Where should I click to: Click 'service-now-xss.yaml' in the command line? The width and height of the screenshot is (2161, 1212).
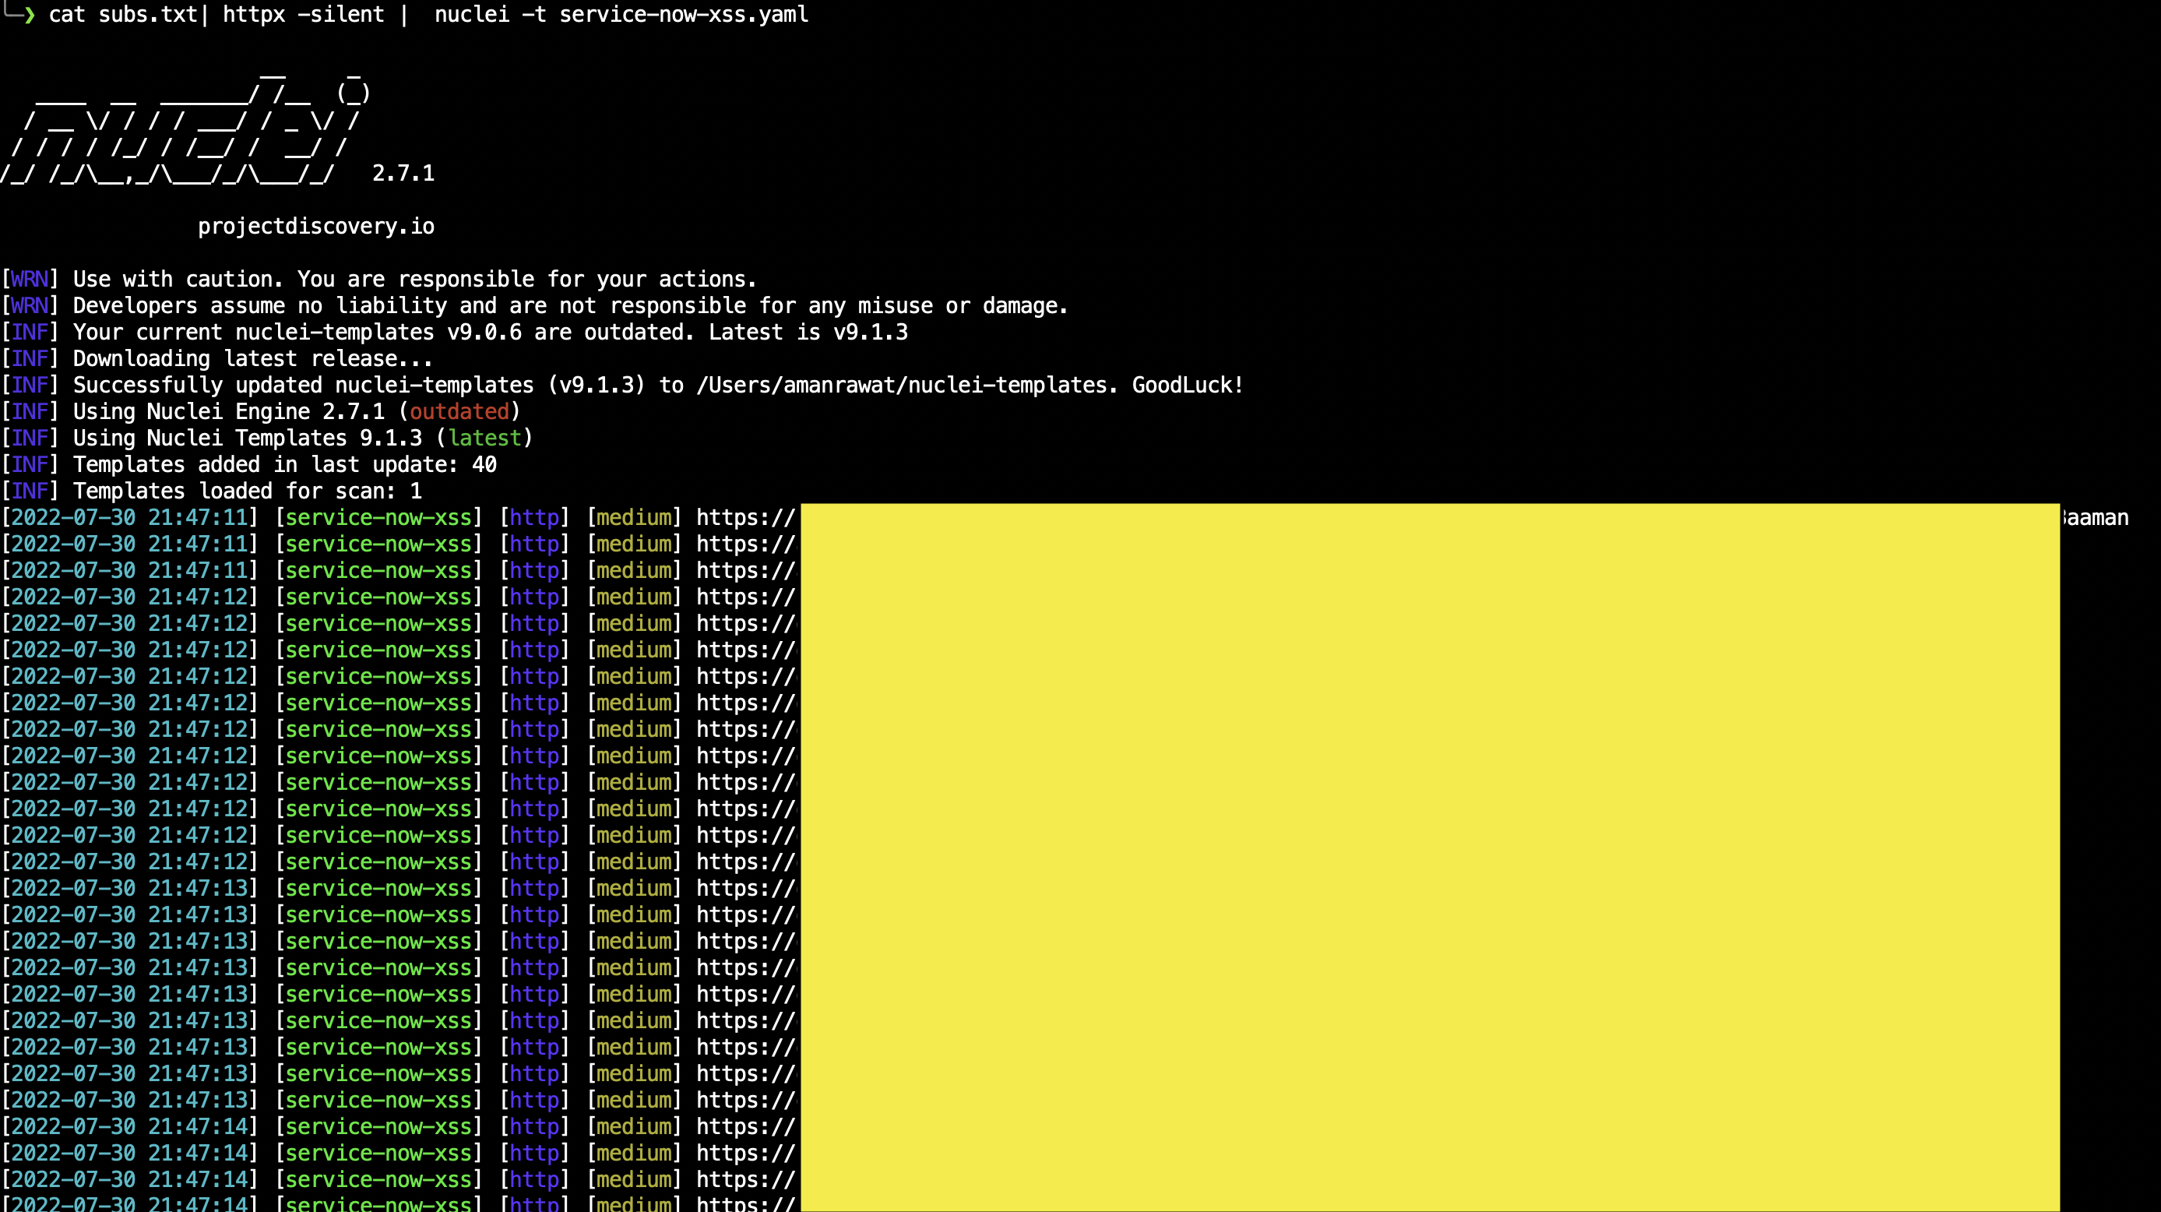pos(684,14)
